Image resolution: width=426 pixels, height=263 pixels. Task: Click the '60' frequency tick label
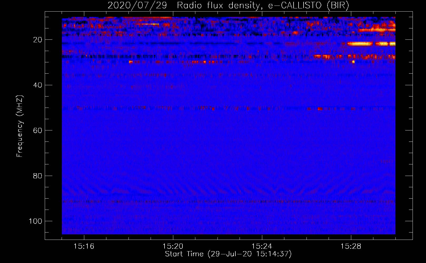click(38, 130)
